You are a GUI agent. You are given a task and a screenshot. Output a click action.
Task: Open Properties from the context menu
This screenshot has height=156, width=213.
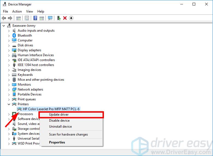click(x=71, y=142)
